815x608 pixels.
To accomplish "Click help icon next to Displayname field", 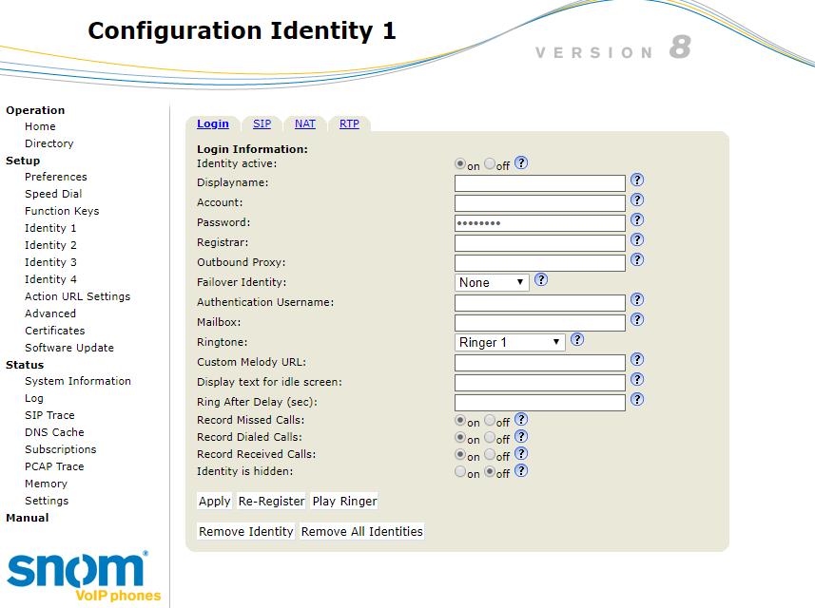I will click(x=637, y=180).
